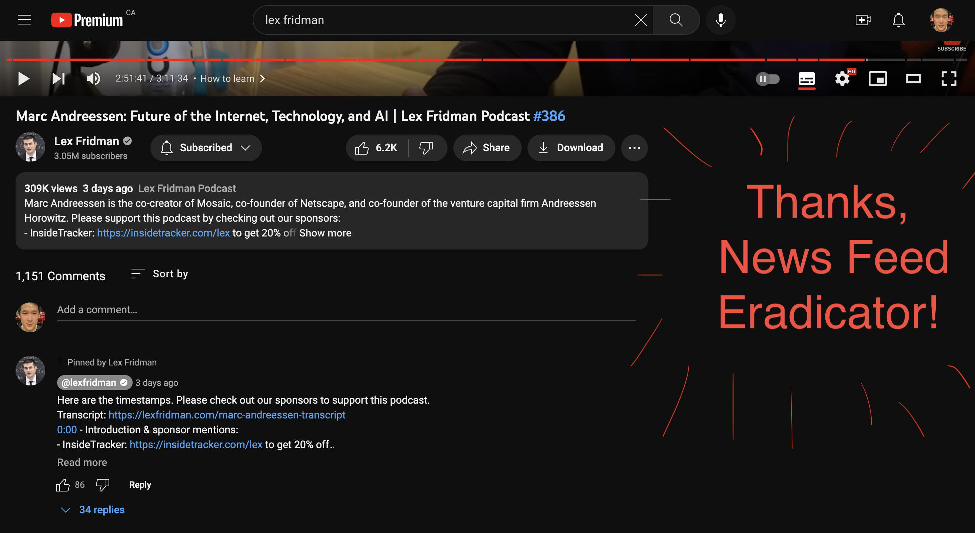The image size is (975, 533).
Task: Click the Pinned by Lex Fridman label
Action: [x=112, y=362]
